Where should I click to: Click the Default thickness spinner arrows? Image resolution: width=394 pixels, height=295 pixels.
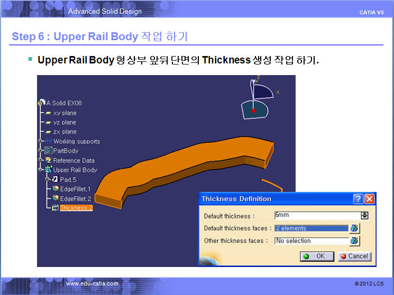[x=364, y=216]
